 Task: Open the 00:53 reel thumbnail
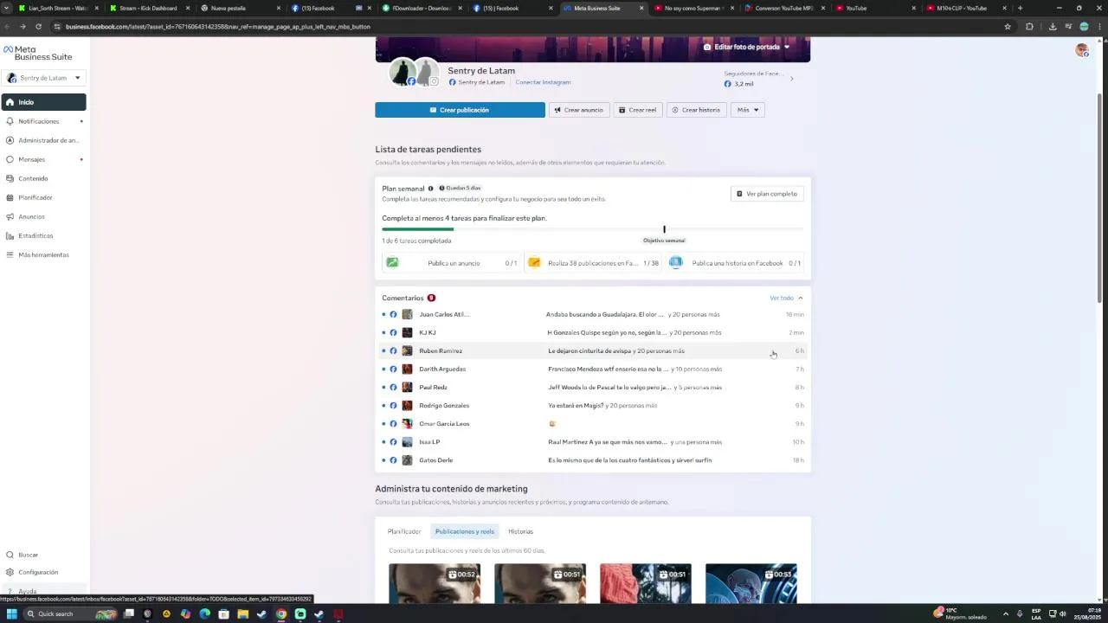coord(751,584)
